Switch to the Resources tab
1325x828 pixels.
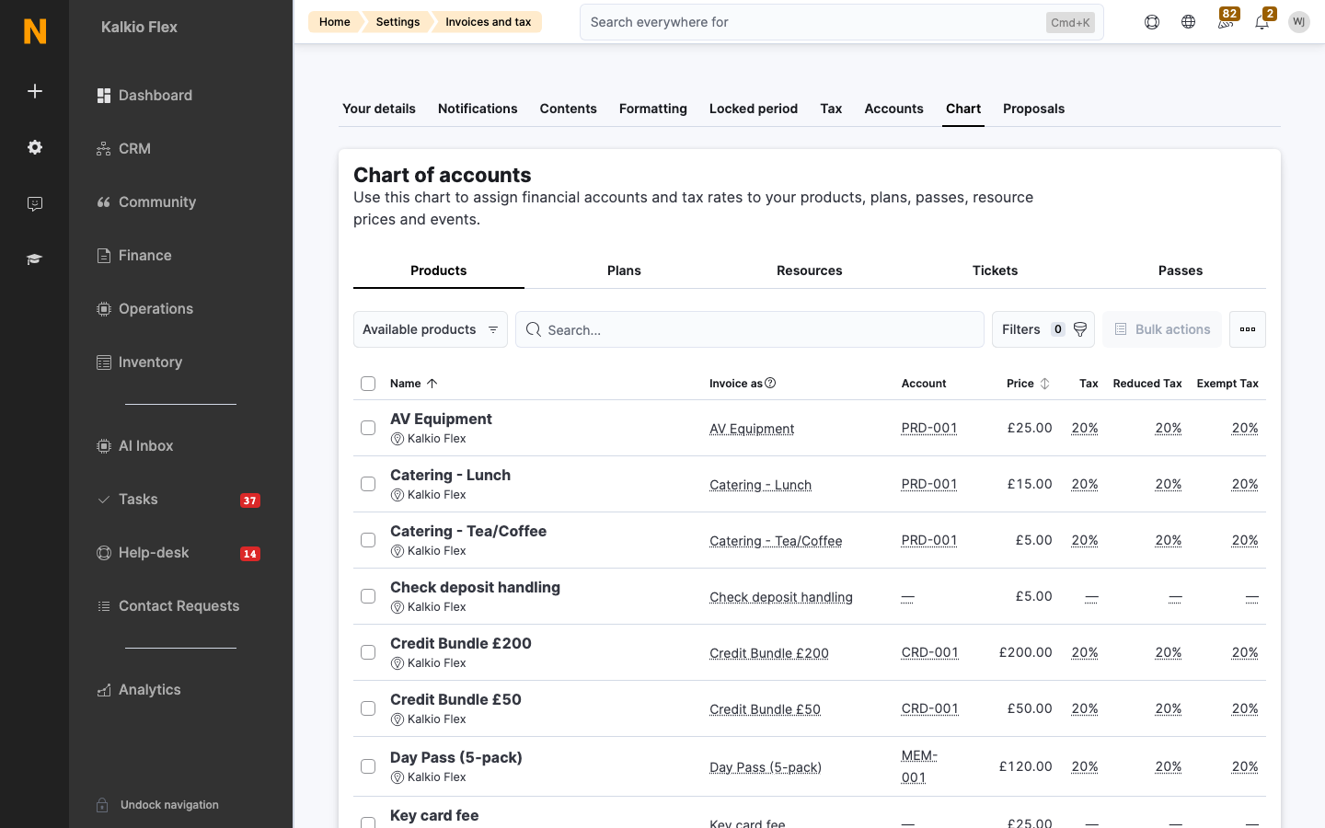pos(810,270)
